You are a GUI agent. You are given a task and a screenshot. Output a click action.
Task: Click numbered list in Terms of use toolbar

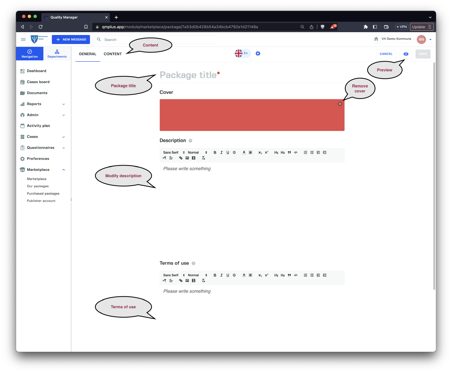pos(305,275)
